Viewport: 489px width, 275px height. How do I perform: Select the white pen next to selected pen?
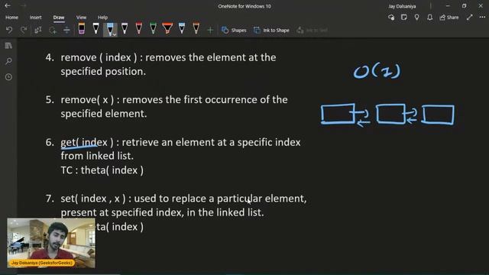click(x=125, y=28)
